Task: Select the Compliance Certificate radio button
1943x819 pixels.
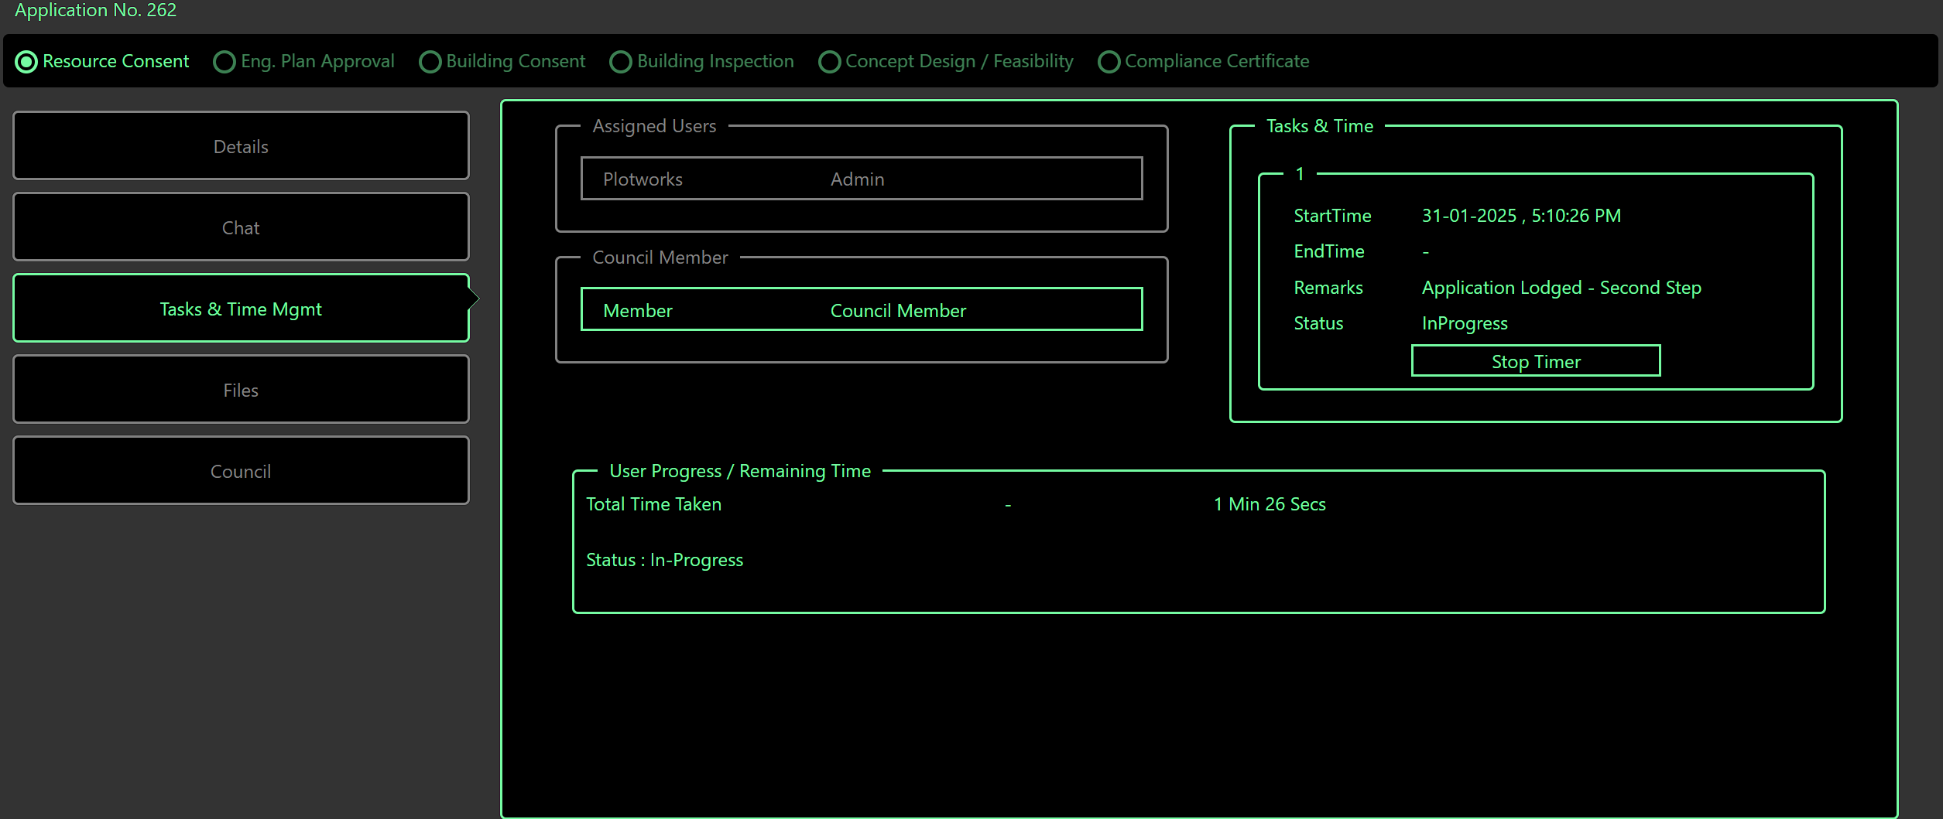Action: [1109, 61]
